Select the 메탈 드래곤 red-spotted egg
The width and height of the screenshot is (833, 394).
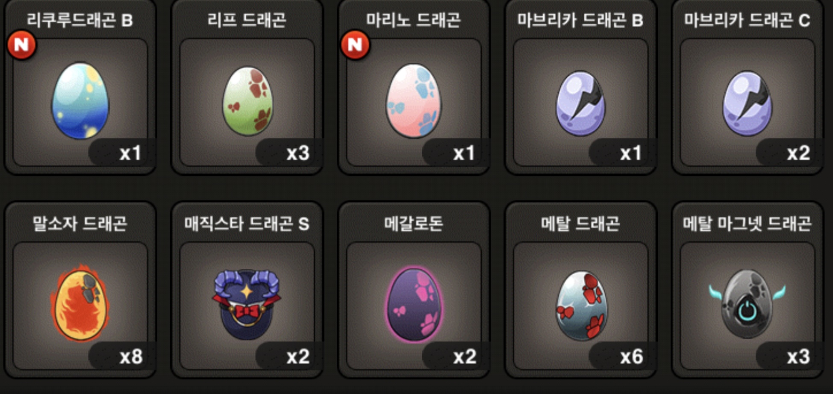tap(580, 305)
